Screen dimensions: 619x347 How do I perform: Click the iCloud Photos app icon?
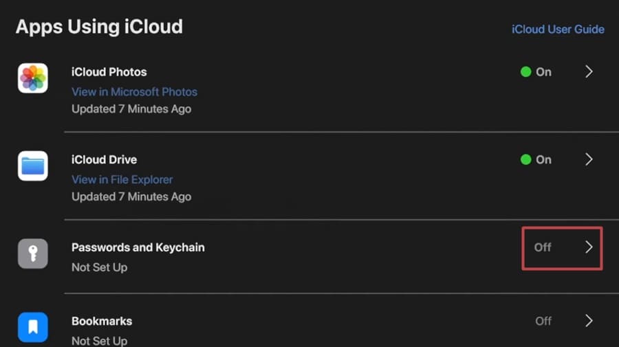[x=33, y=78]
